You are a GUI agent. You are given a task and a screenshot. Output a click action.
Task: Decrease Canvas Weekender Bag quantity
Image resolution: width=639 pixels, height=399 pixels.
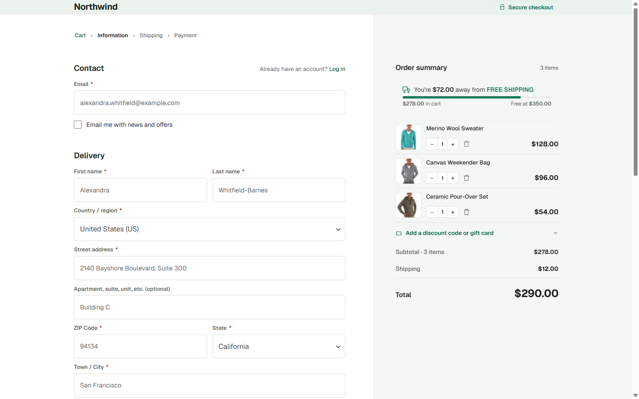point(432,178)
